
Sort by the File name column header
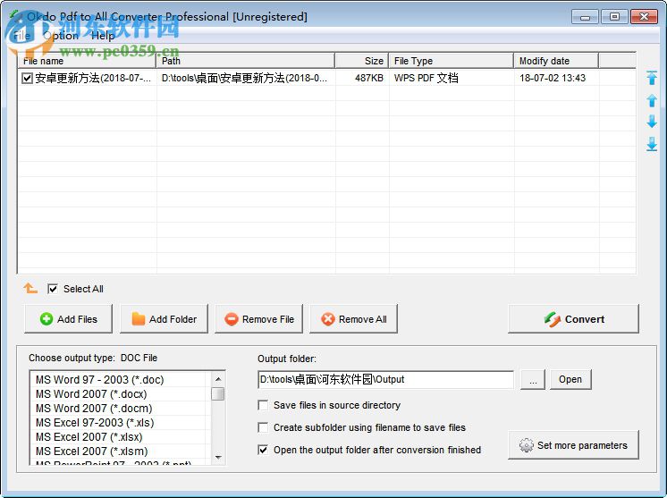point(87,61)
